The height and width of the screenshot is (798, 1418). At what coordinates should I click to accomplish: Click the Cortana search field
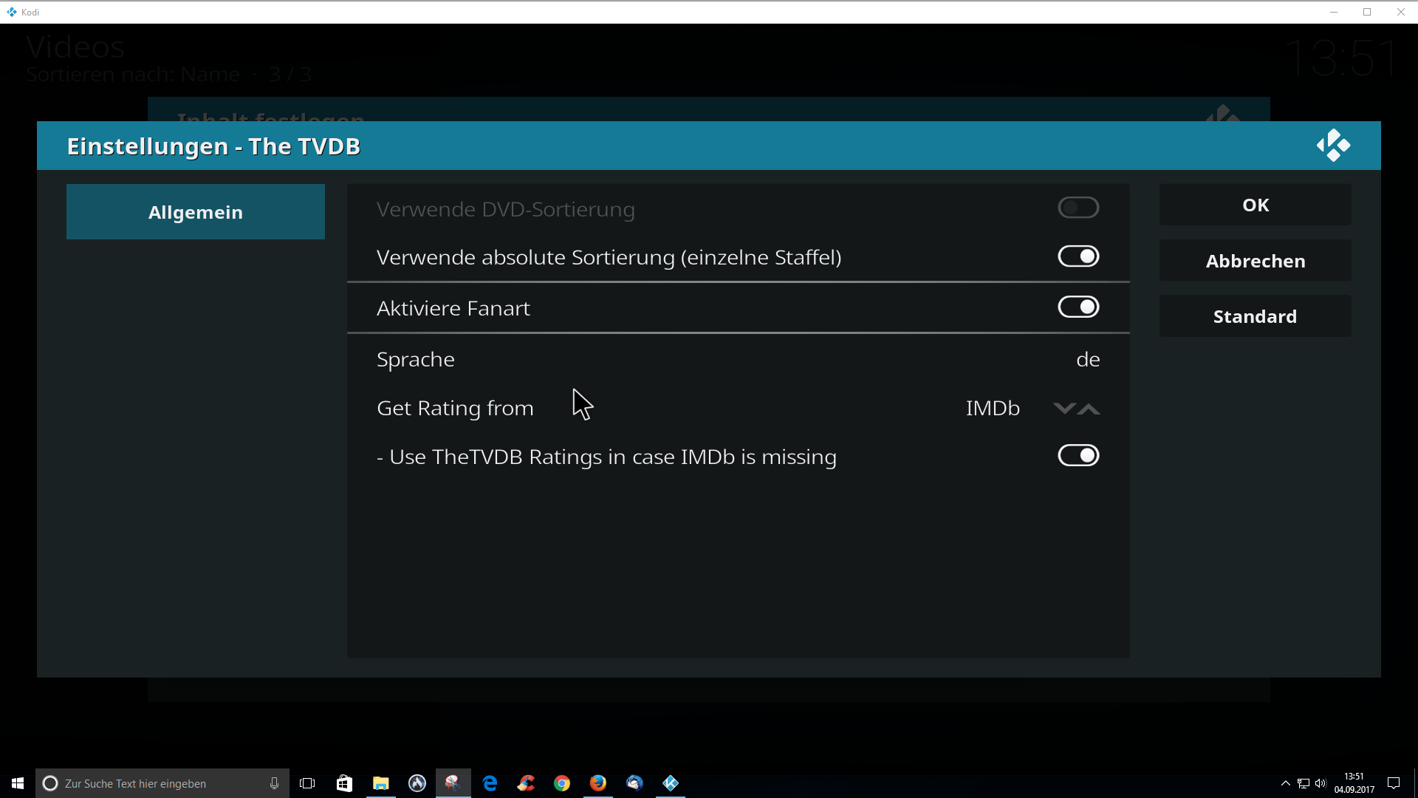tap(162, 783)
